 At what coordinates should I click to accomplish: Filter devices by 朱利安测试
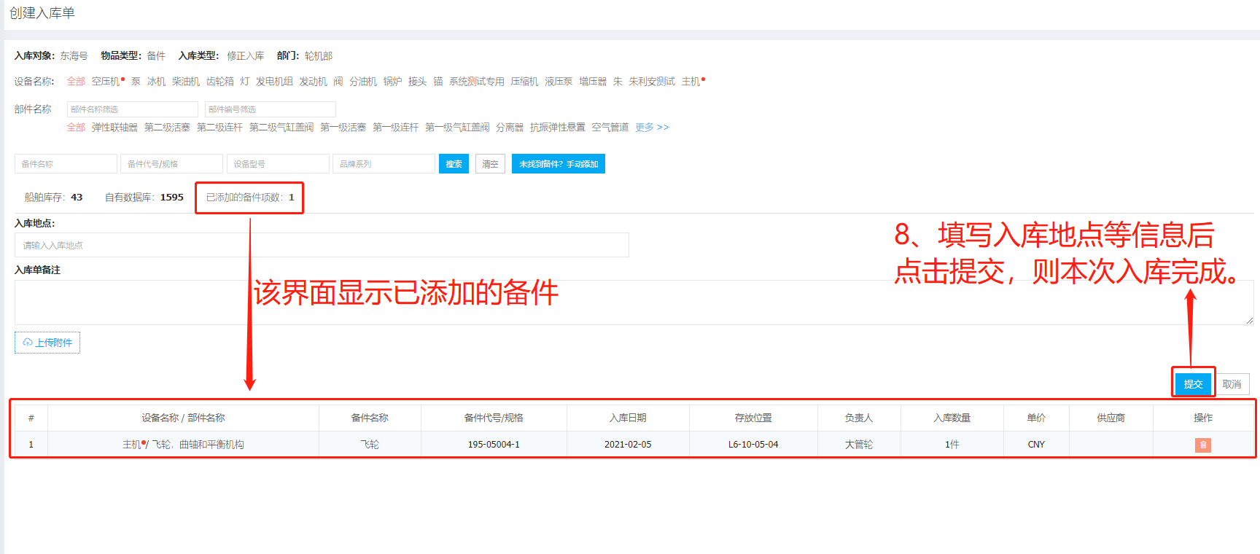pyautogui.click(x=652, y=82)
